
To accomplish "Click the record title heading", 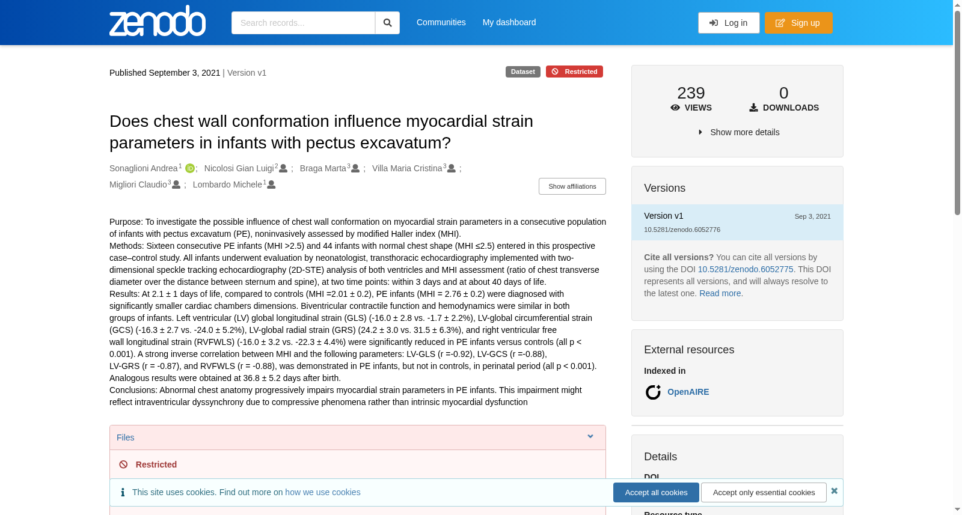I will (321, 132).
